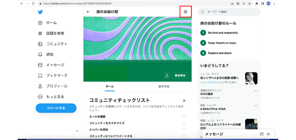Open コミュニティ in the sidebar
296x140 pixels.
point(57,44)
